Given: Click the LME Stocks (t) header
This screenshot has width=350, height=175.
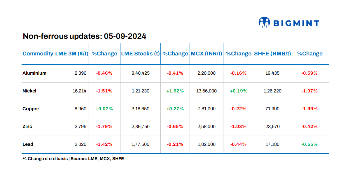Looking at the screenshot, I should tap(140, 54).
